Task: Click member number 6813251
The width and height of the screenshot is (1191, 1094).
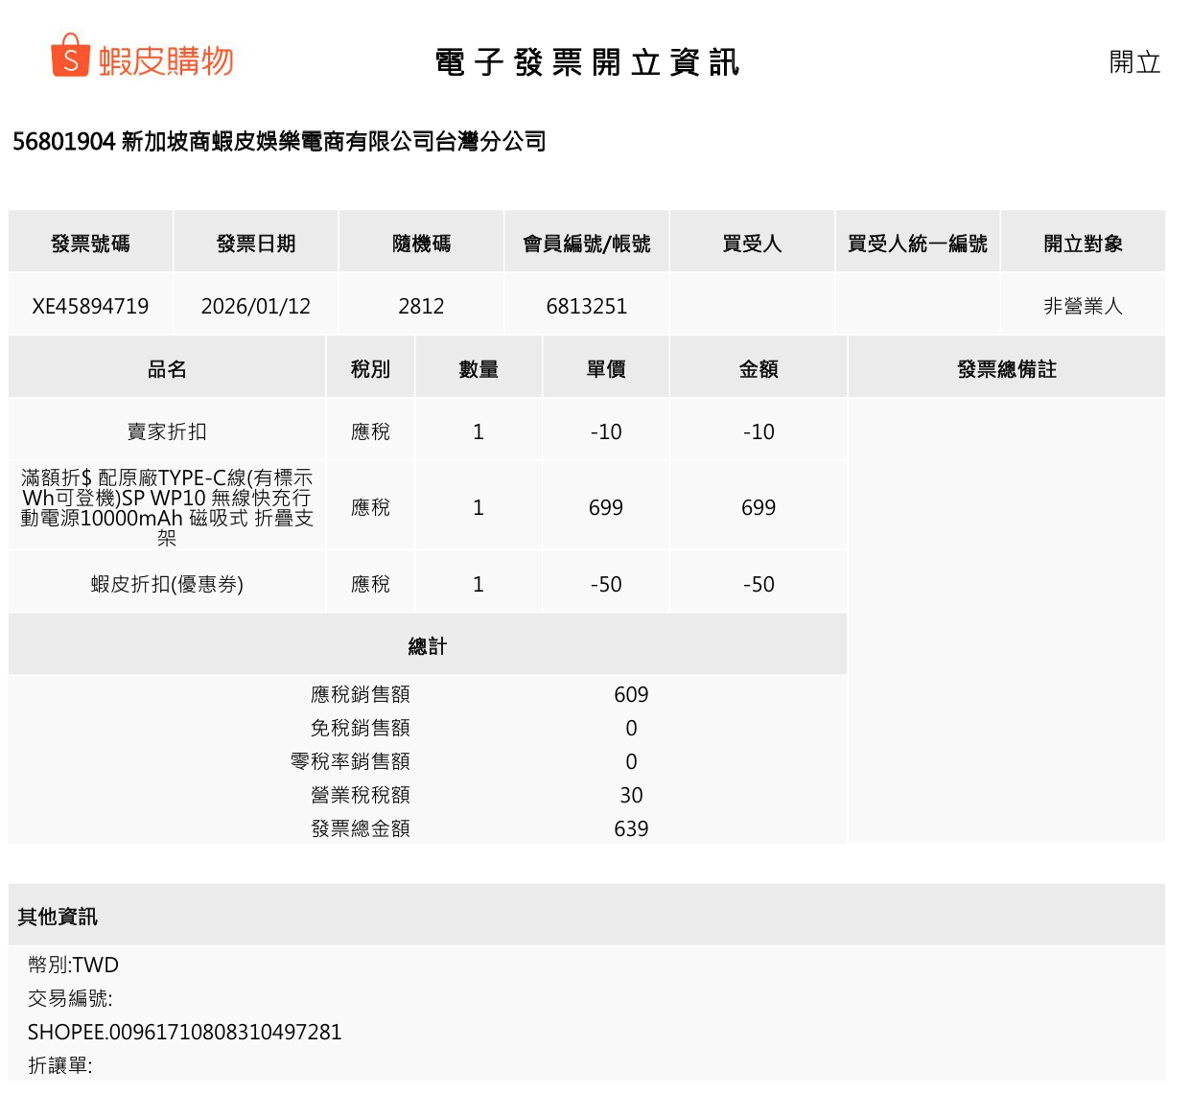Action: (x=586, y=306)
